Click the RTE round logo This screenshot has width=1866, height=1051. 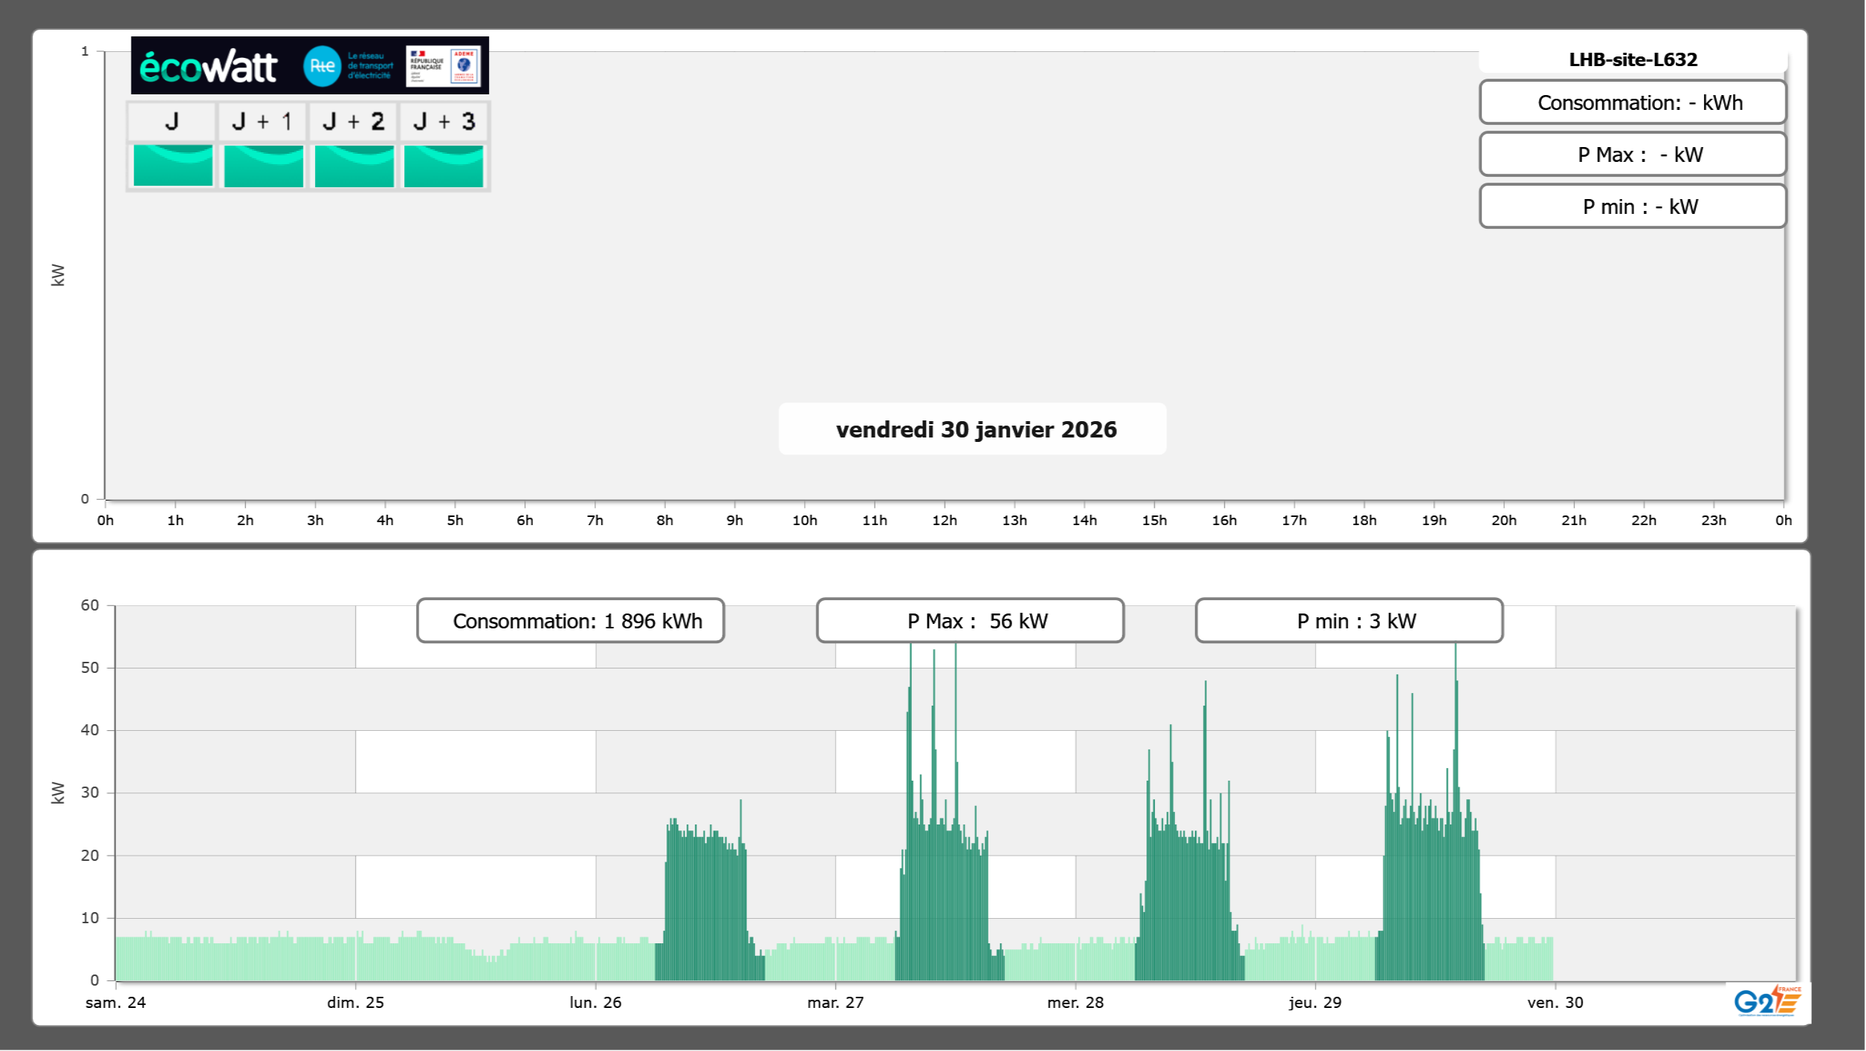point(322,66)
